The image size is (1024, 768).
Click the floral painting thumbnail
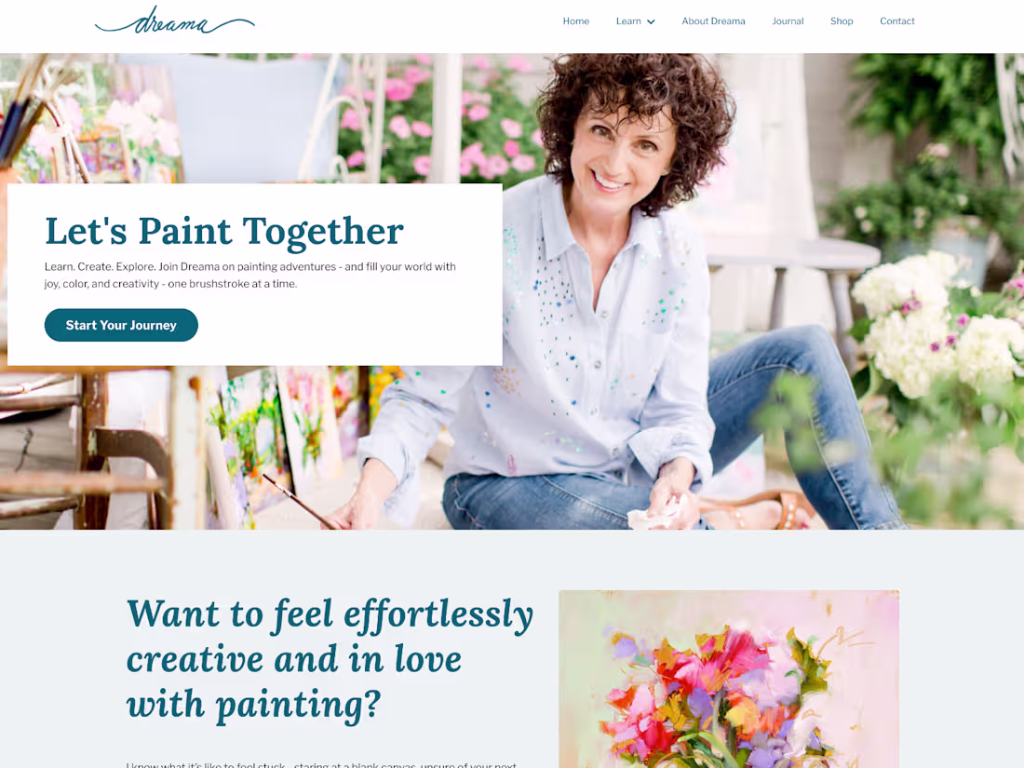pos(729,680)
